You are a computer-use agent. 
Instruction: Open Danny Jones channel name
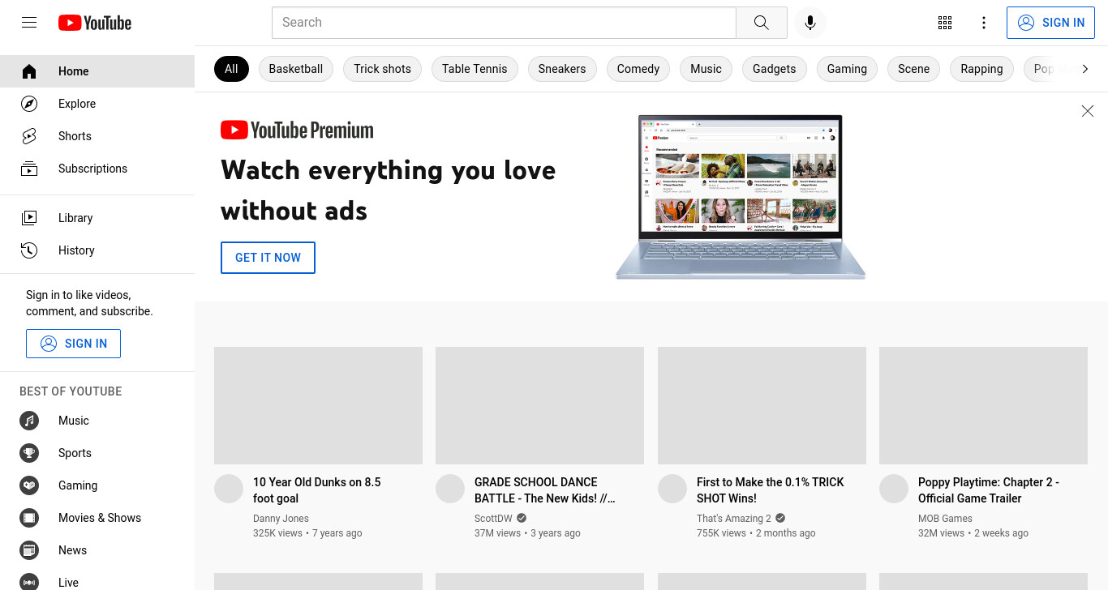[281, 519]
